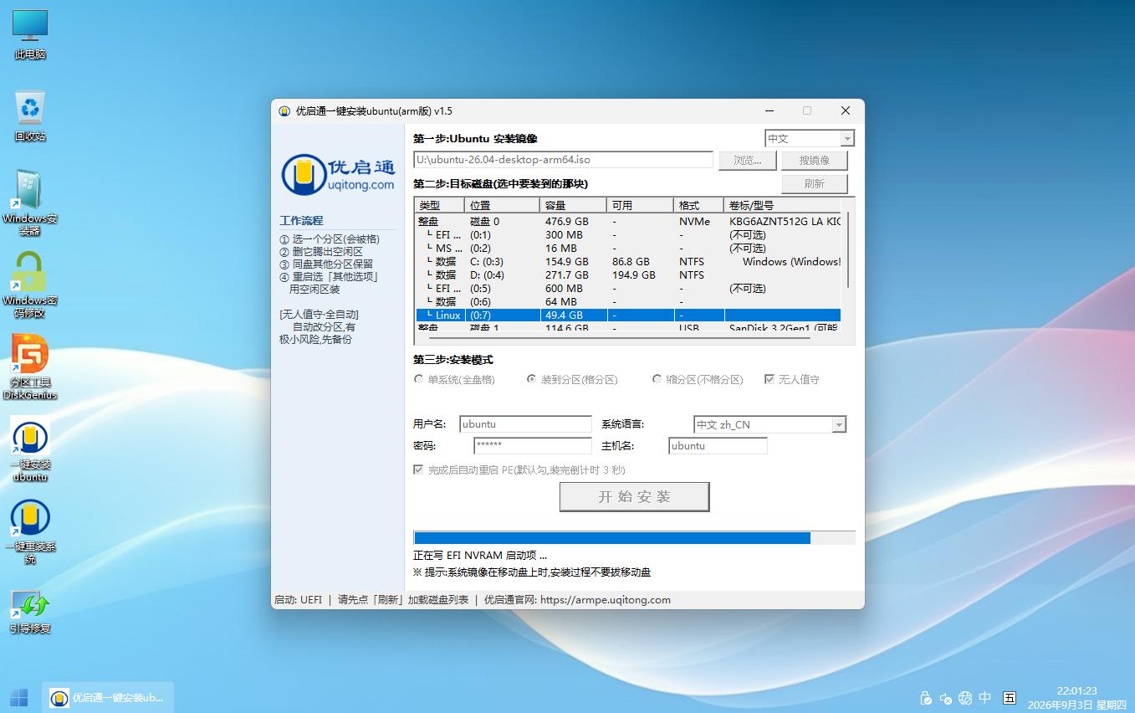Open the taskbar clock and date

point(1076,698)
